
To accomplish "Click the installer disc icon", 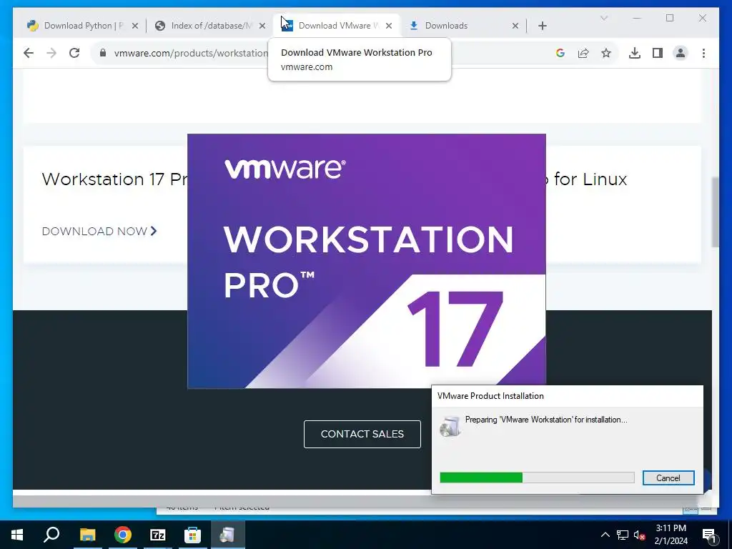I will point(450,426).
